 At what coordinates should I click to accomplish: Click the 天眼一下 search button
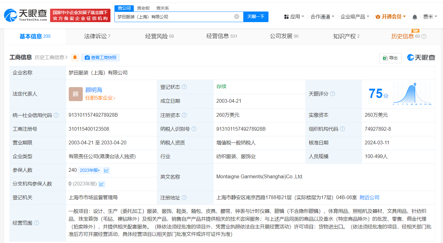(256, 16)
